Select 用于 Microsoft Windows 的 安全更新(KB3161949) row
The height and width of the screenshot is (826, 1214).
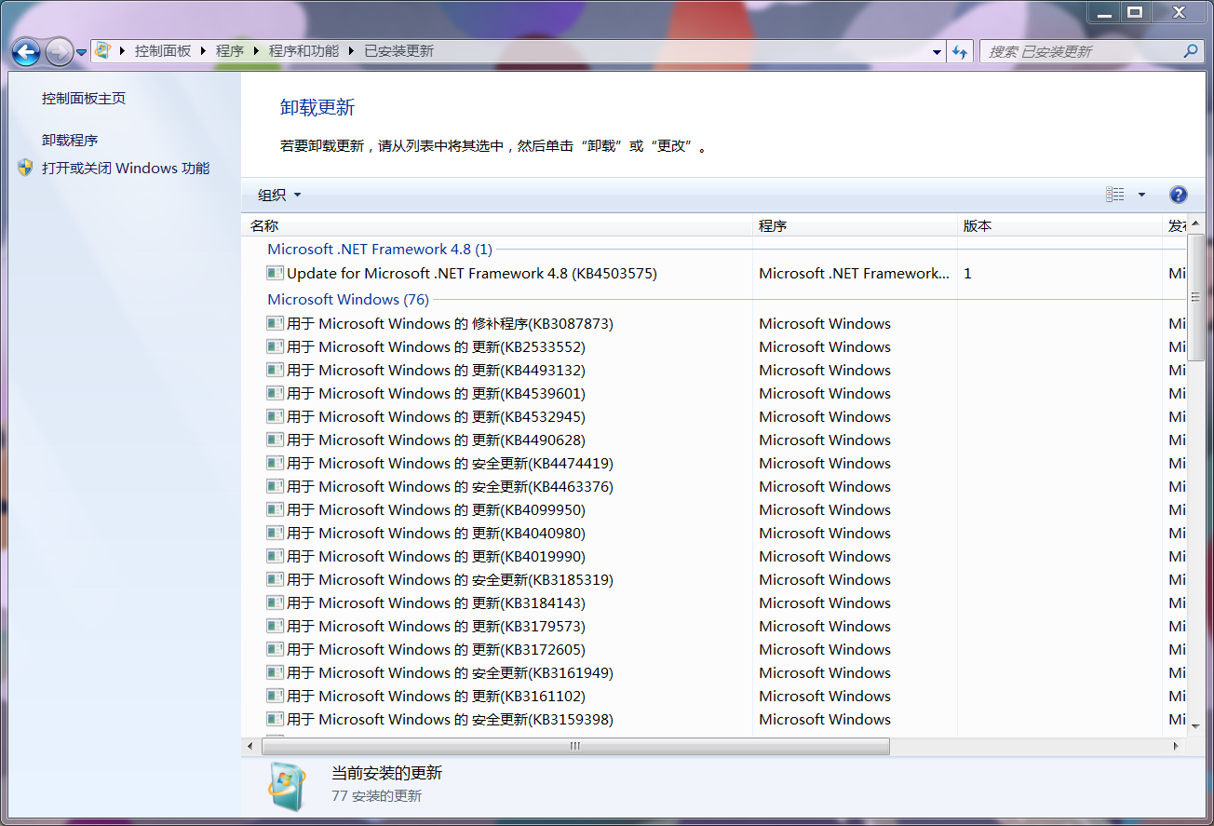(x=715, y=672)
